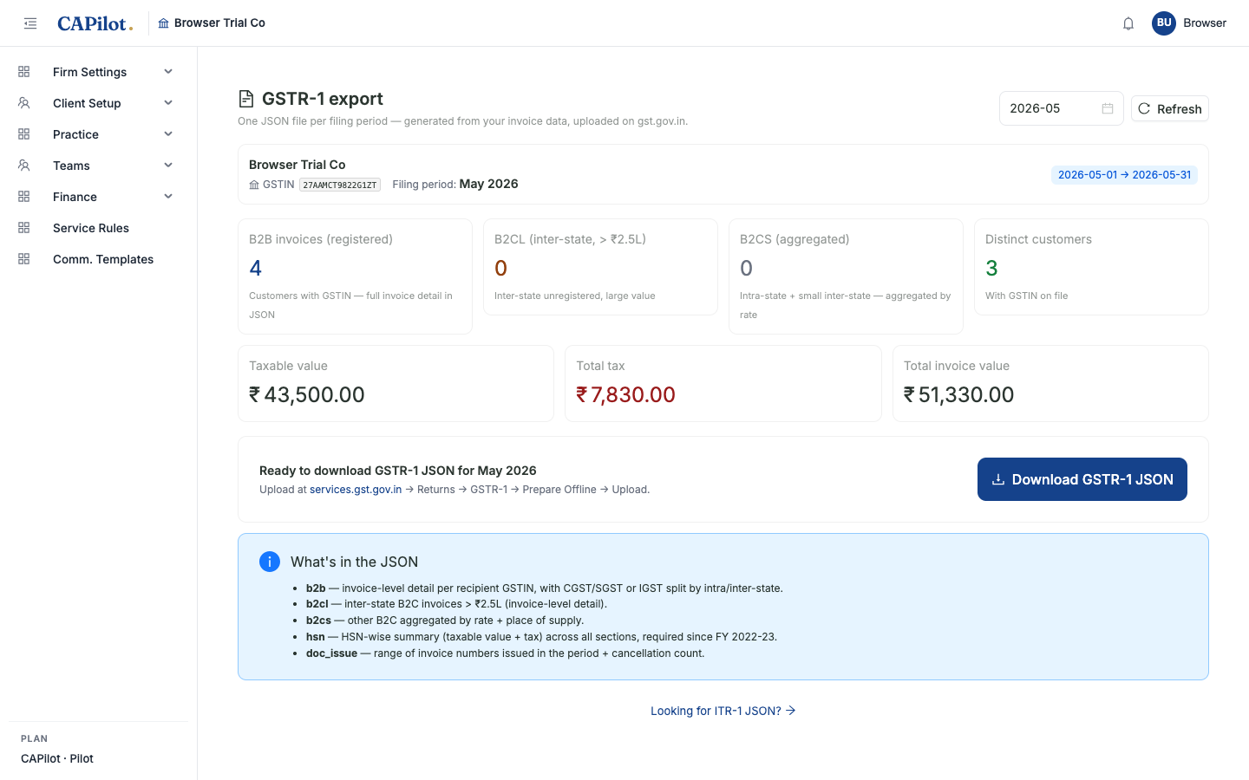Click the blue info icon
The height and width of the screenshot is (780, 1249).
tap(270, 562)
